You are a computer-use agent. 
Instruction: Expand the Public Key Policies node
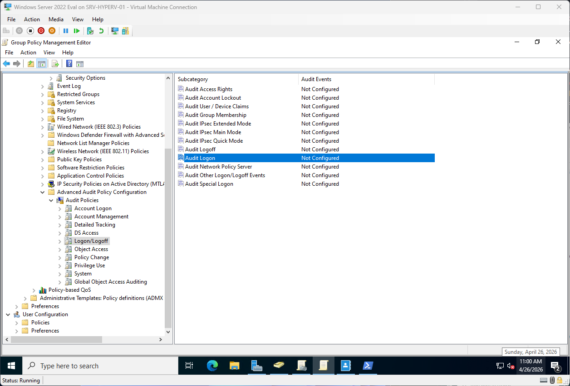(x=43, y=159)
